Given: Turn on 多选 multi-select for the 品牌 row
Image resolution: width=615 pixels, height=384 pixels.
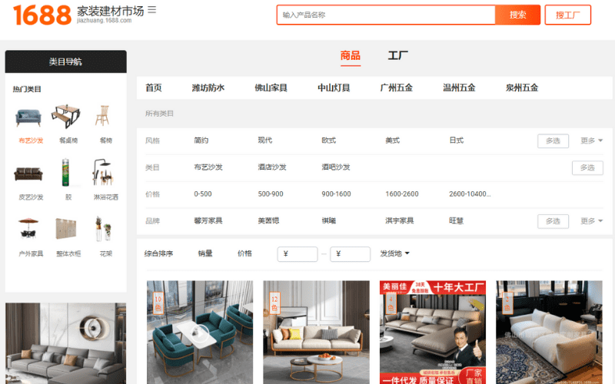Looking at the screenshot, I should pyautogui.click(x=553, y=221).
